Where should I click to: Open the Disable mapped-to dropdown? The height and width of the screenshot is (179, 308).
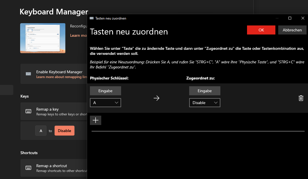(205, 103)
